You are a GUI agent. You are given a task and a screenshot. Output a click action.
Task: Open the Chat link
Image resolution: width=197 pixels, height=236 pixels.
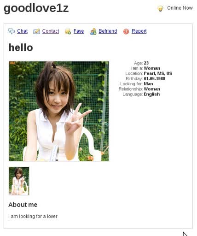tap(23, 31)
